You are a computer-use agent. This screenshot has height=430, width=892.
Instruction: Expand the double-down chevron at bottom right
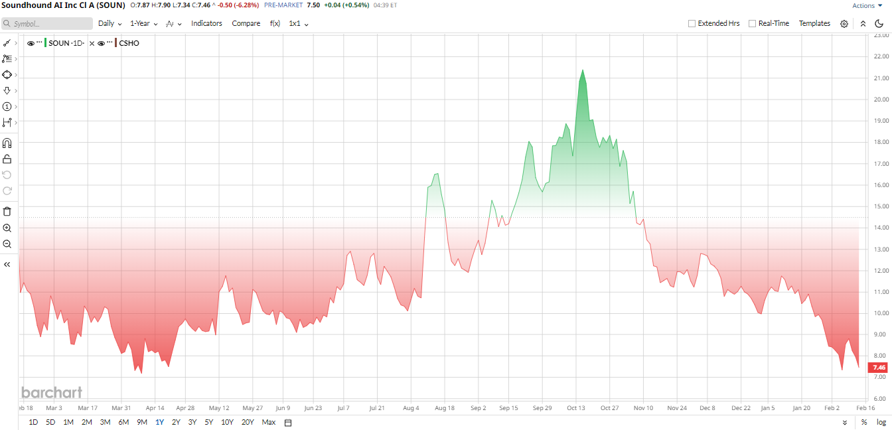[845, 423]
